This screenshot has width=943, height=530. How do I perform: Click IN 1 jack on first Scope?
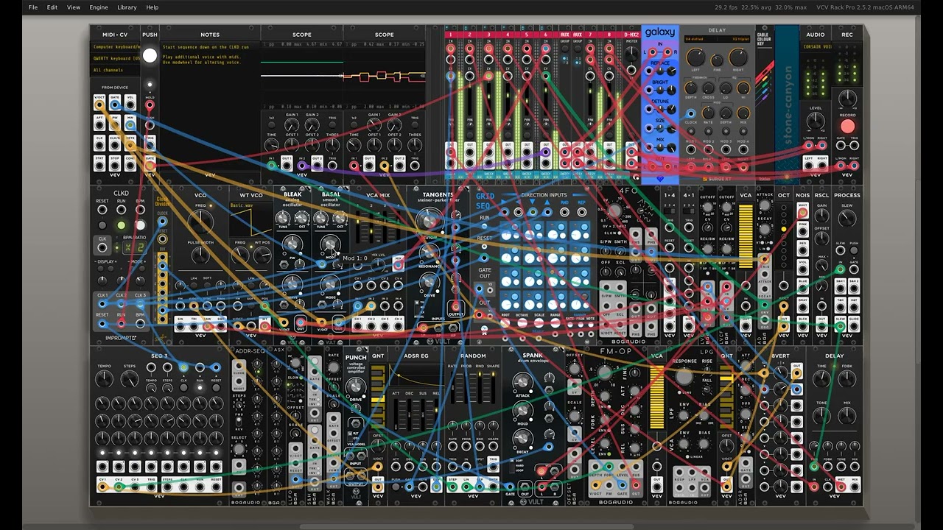click(x=272, y=165)
